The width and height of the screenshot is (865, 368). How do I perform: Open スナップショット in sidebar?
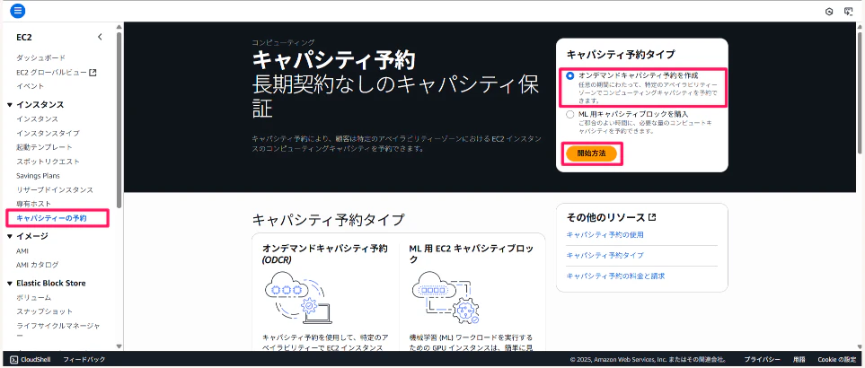(x=44, y=311)
